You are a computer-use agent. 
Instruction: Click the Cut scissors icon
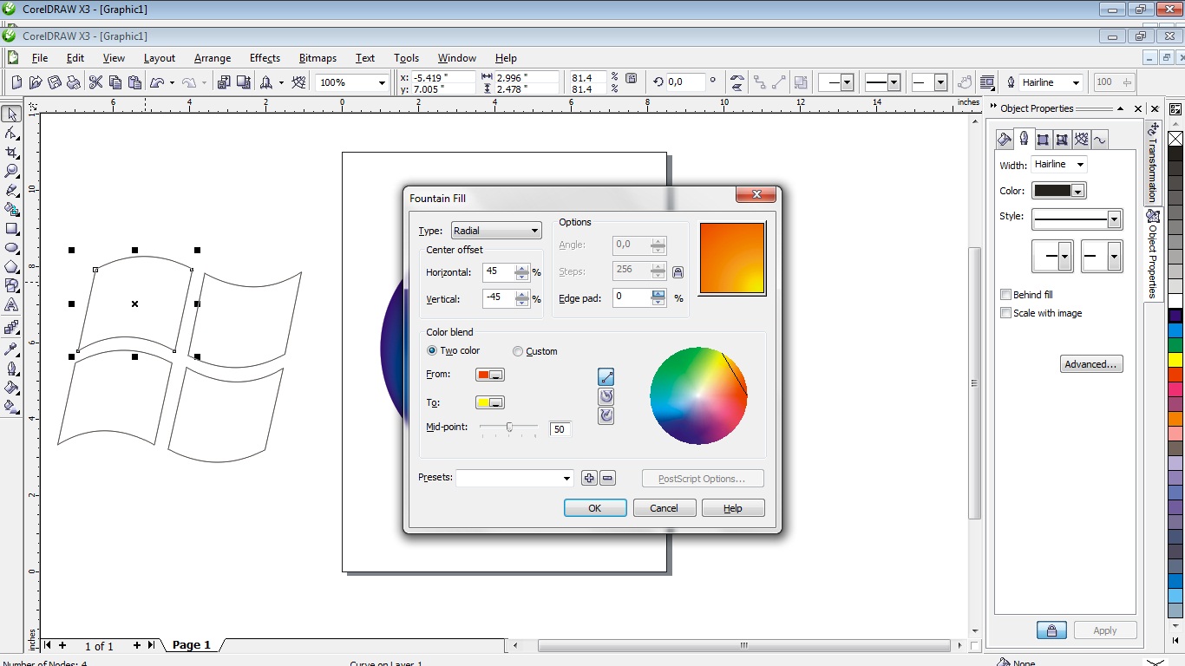point(95,82)
